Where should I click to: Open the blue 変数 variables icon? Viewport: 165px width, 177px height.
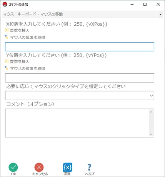click(x=68, y=167)
